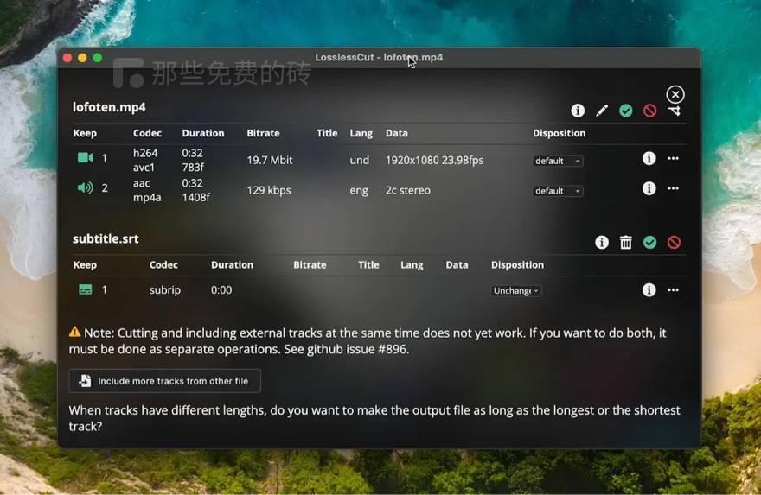Screen dimensions: 761x495
Task: Open file info for lofoten.mp4
Action: [x=578, y=111]
